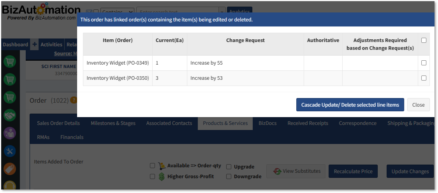
Task: Select the Products & Services tab
Action: 225,123
